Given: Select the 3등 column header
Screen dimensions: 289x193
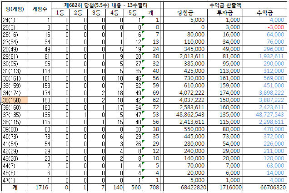Looking at the screenshot, I should pos(96,13).
